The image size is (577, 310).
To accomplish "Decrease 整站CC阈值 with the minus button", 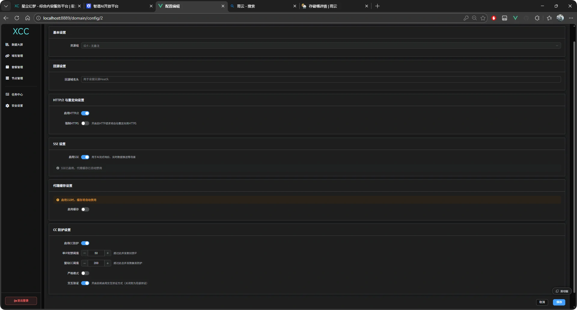I will click(85, 263).
